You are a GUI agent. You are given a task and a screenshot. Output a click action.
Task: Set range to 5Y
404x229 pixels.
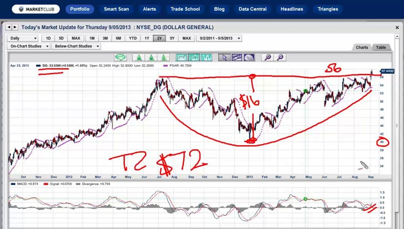(x=172, y=38)
